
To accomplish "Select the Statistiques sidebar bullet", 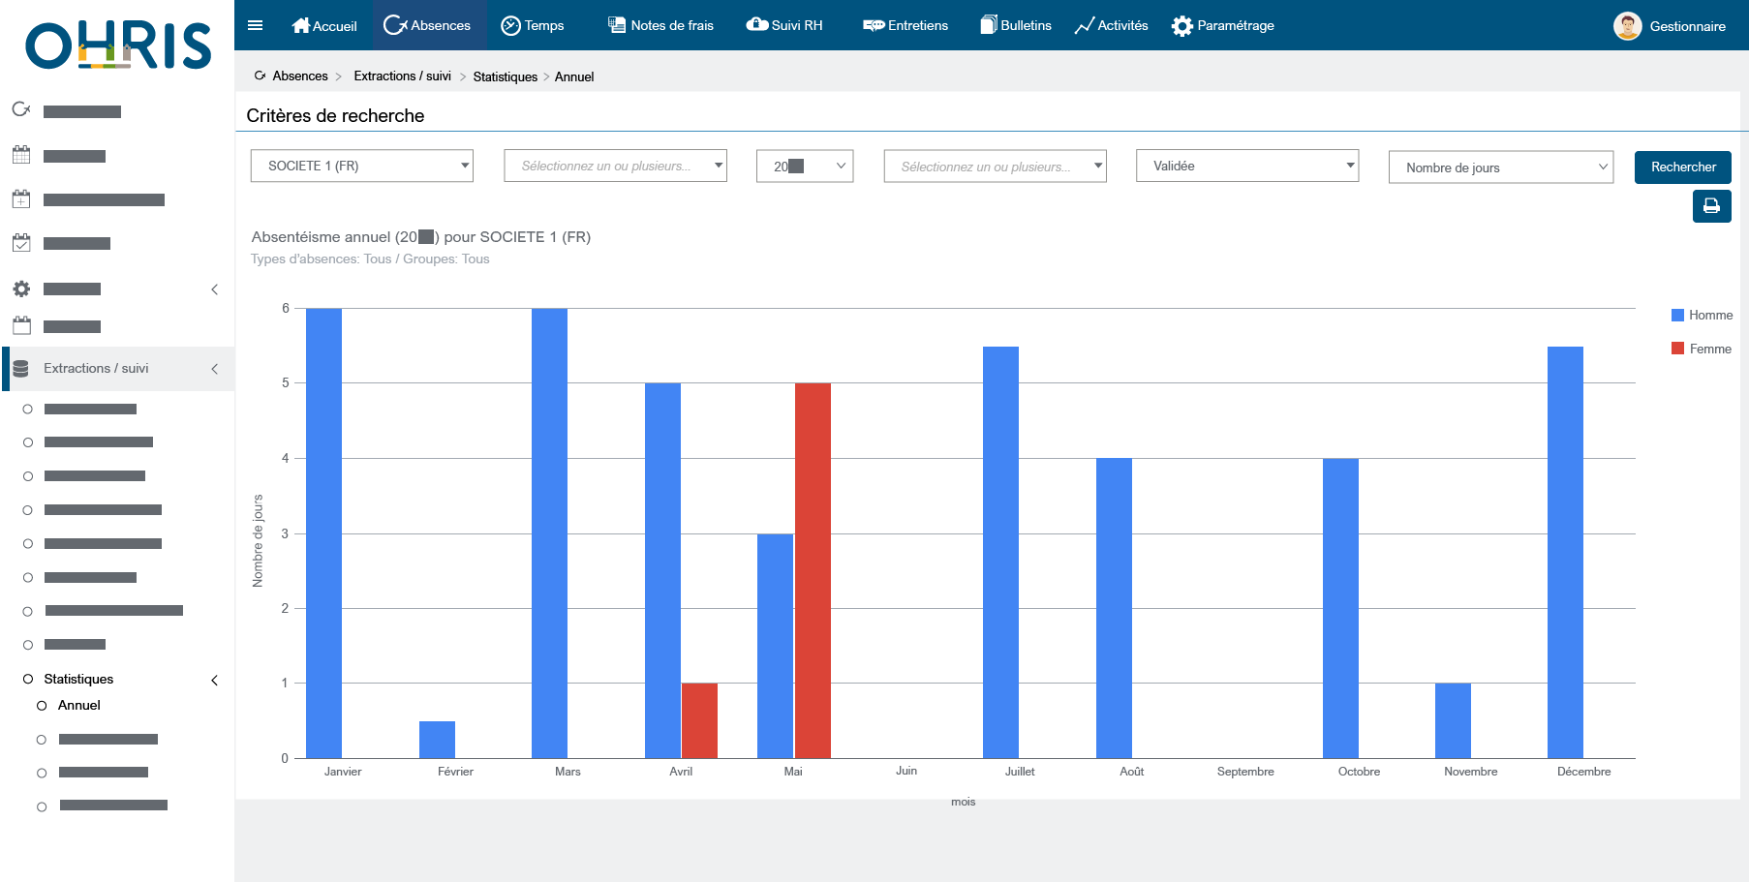I will click(28, 680).
